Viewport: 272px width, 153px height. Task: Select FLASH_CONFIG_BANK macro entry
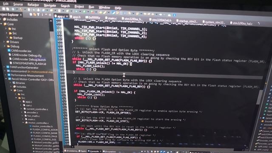(x=44, y=133)
